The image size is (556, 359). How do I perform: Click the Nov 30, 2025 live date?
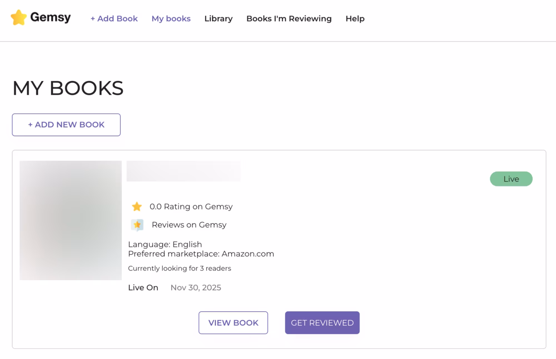(195, 287)
